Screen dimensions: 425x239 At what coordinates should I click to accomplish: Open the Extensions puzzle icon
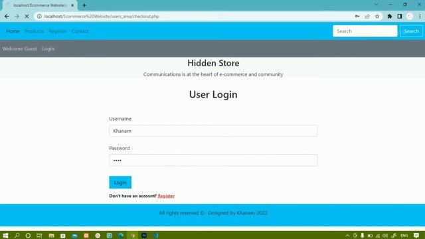tap(390, 16)
